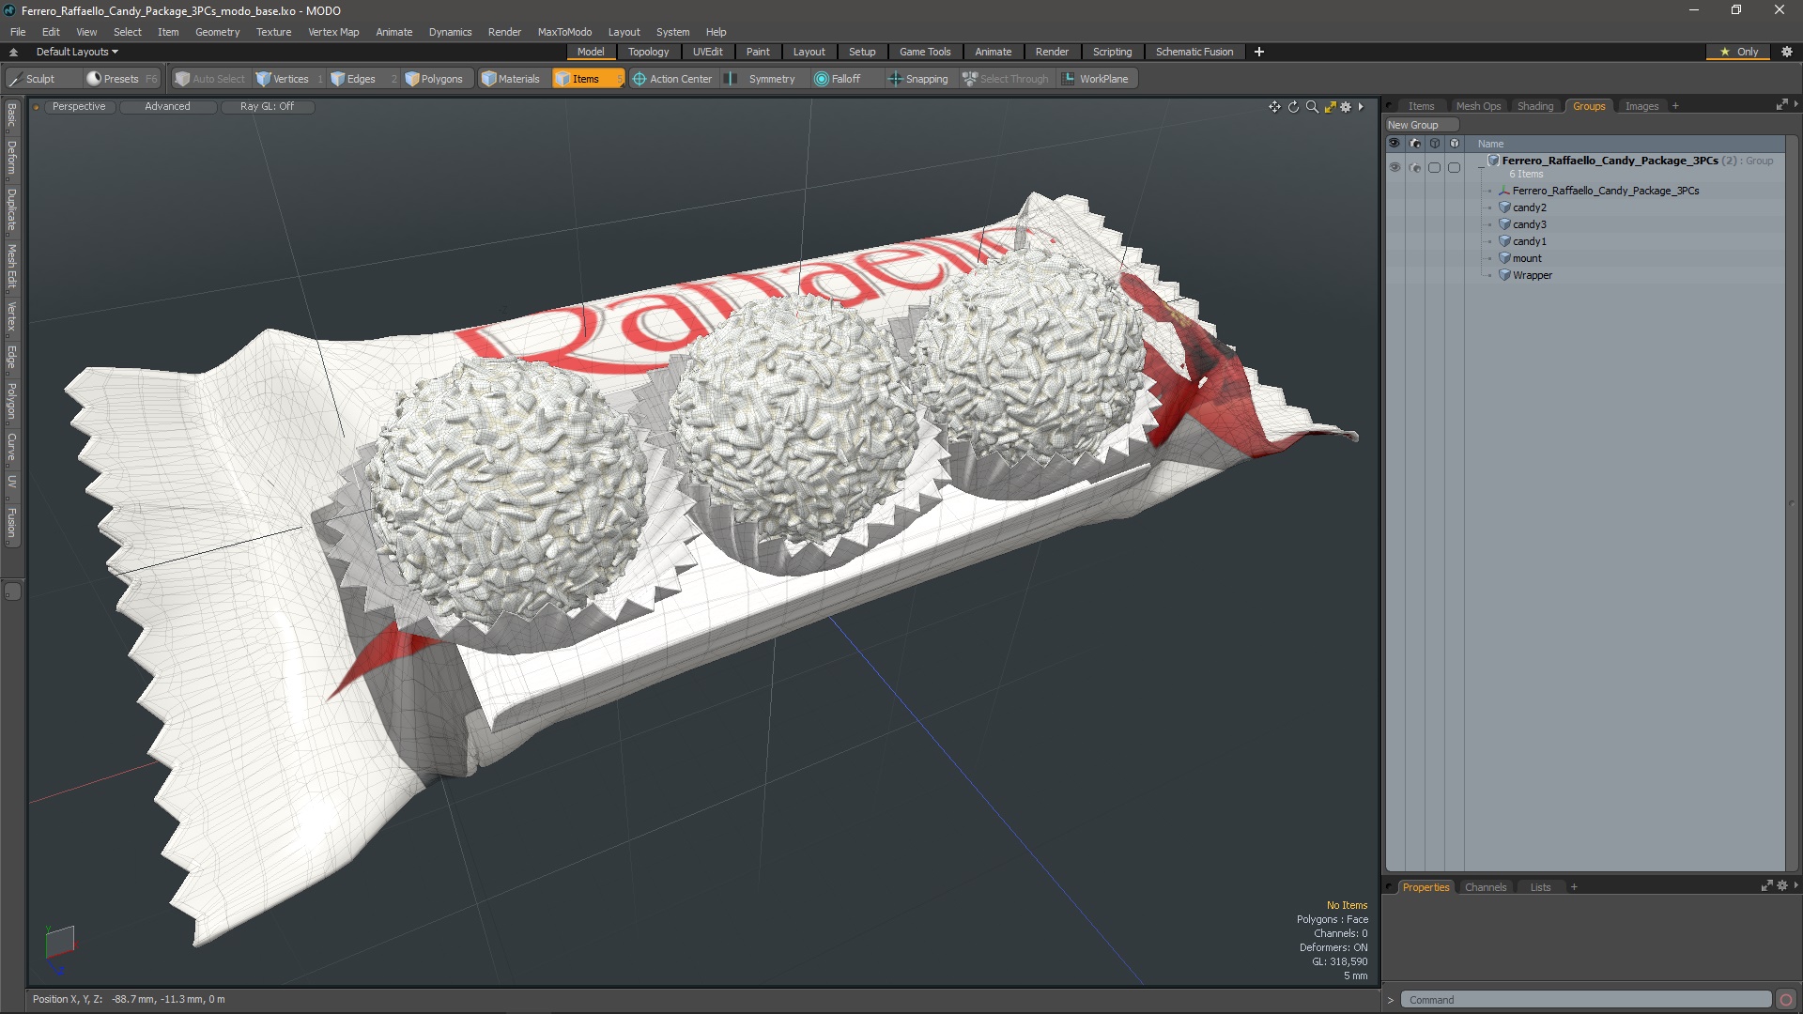Click the New Group button
This screenshot has width=1803, height=1014.
[x=1421, y=125]
